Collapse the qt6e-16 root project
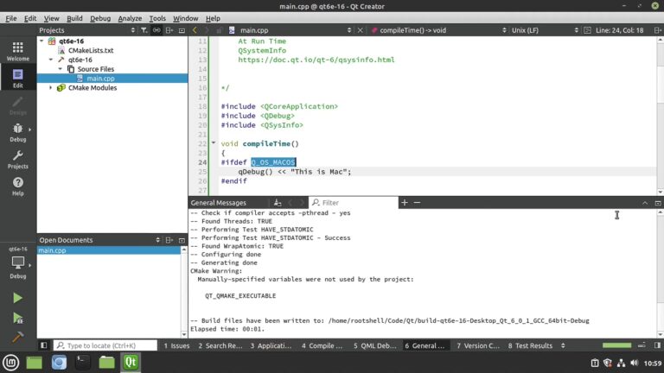664x373 pixels. [x=41, y=41]
